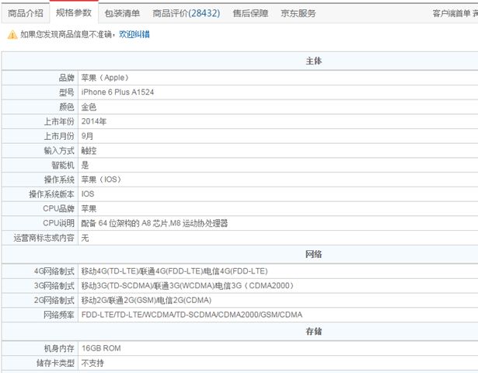Click the 欢迎纠错 correction link
This screenshot has height=373, width=478.
(134, 34)
